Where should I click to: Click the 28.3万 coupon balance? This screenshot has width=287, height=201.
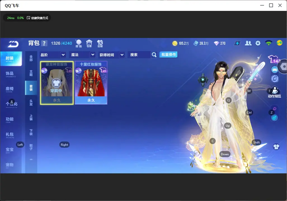(204, 43)
